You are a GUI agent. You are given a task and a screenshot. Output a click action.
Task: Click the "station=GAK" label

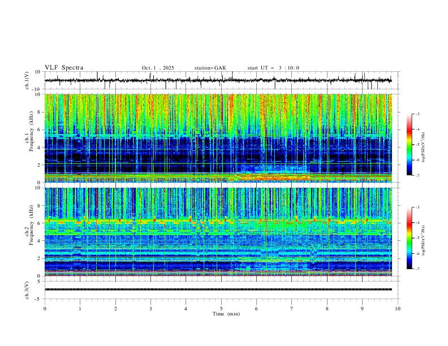point(210,68)
